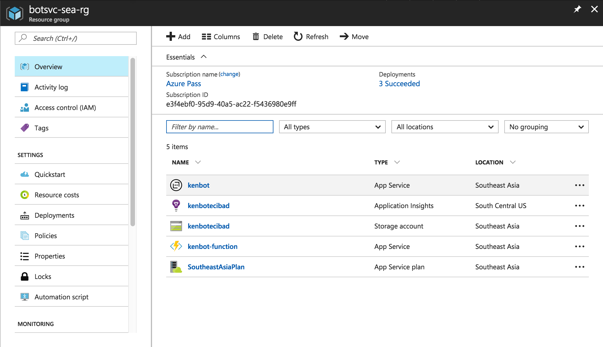Go to Access control (IAM)
603x347 pixels.
[x=71, y=107]
